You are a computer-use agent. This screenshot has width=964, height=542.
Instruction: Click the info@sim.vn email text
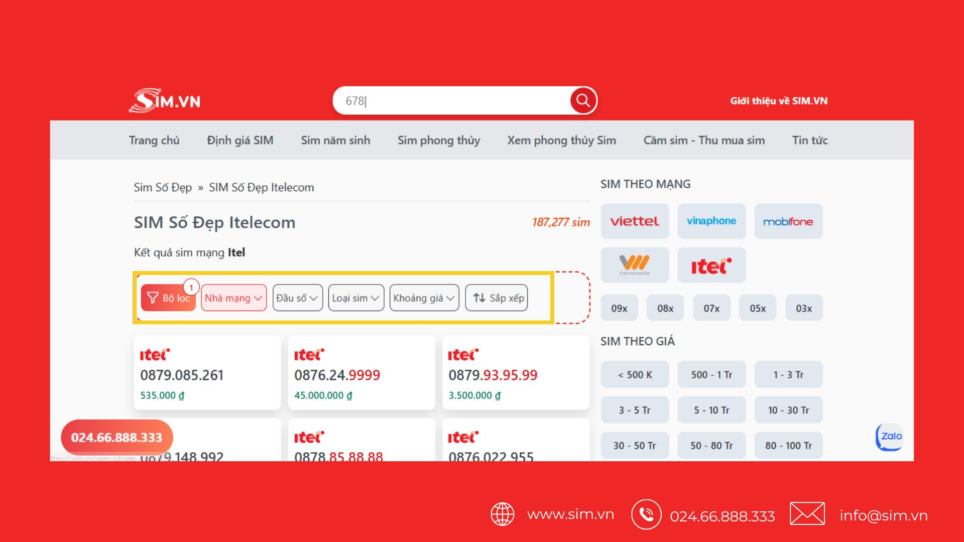pos(884,515)
